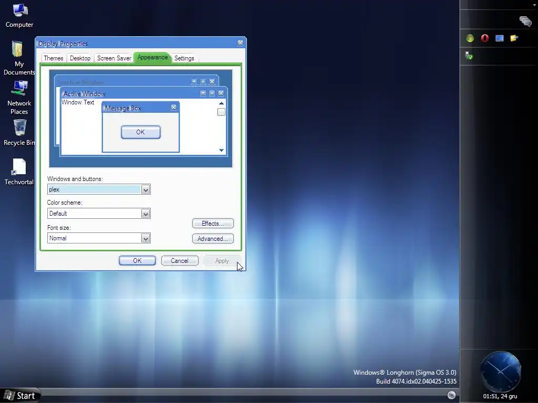
Task: Click the preview Message Box OK button
Action: pos(141,132)
